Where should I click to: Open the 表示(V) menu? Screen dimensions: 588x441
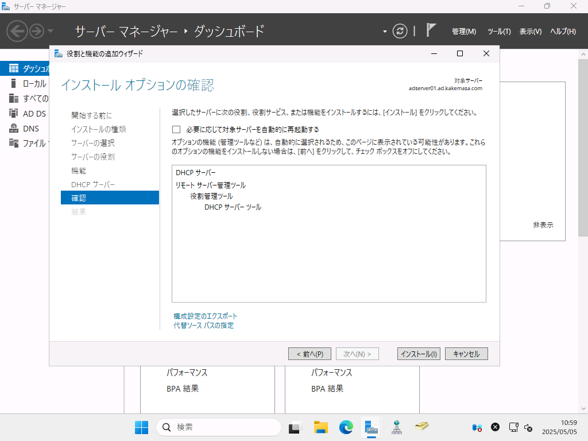coord(530,32)
